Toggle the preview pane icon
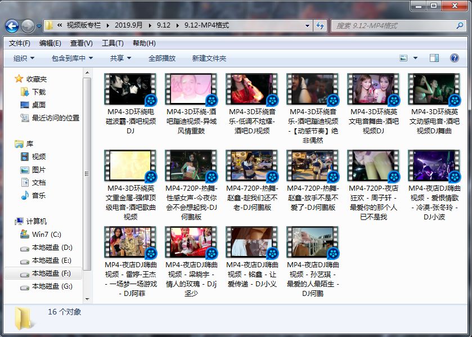 [434, 58]
